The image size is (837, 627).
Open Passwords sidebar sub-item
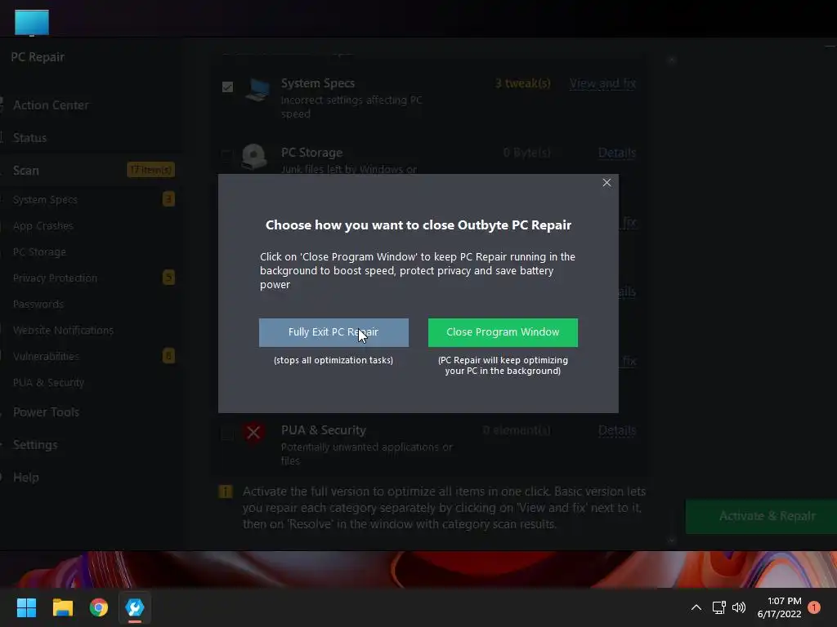click(38, 304)
